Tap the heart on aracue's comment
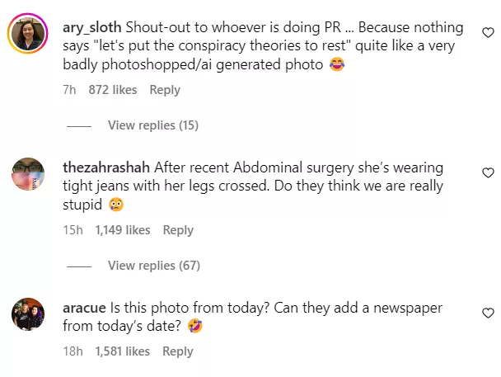 pyautogui.click(x=487, y=313)
